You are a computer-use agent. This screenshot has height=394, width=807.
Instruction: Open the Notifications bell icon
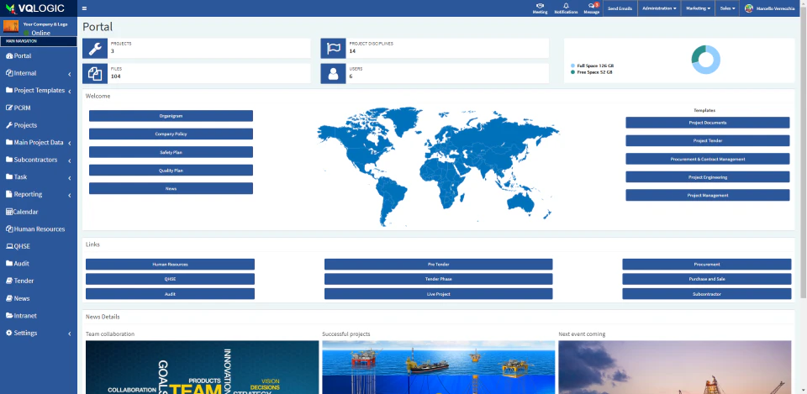coord(566,8)
